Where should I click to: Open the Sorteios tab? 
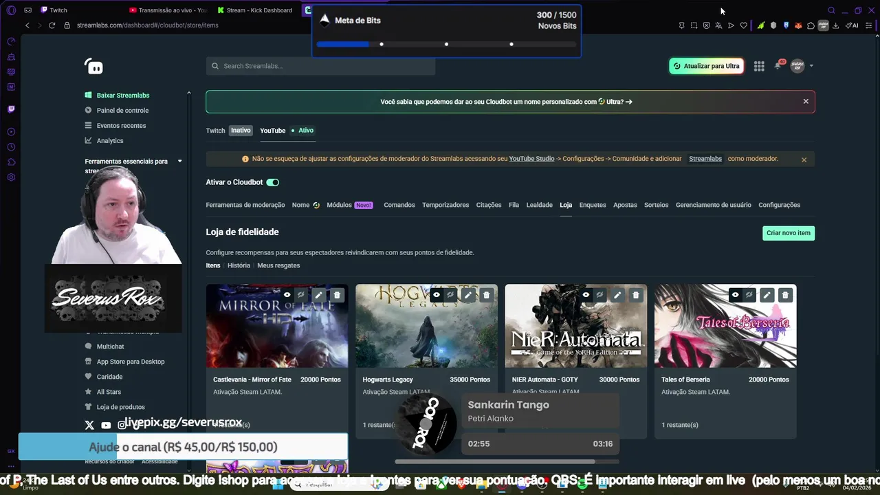tap(656, 205)
